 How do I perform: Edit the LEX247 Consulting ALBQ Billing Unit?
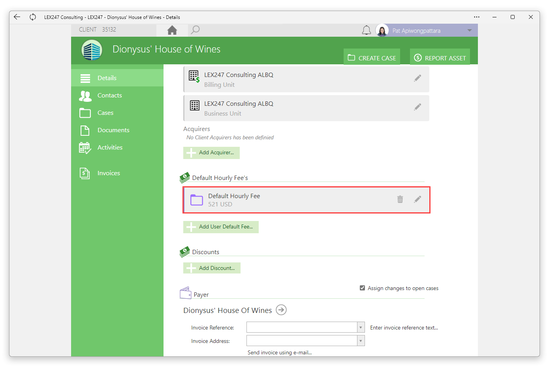pyautogui.click(x=417, y=78)
